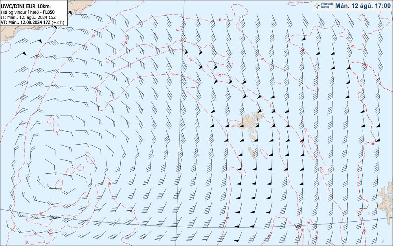
Task: Click the '60N' label at lower left
Action: coord(54,217)
